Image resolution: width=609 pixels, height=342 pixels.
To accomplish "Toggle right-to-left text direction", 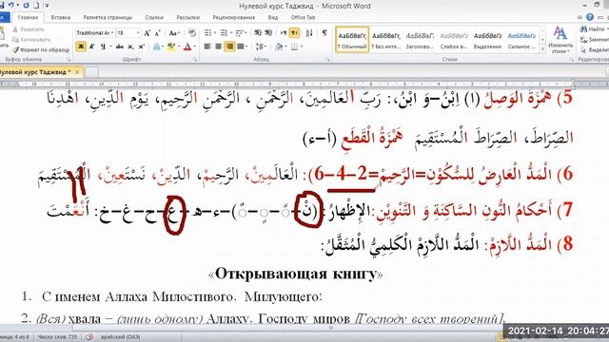I will pos(294,33).
